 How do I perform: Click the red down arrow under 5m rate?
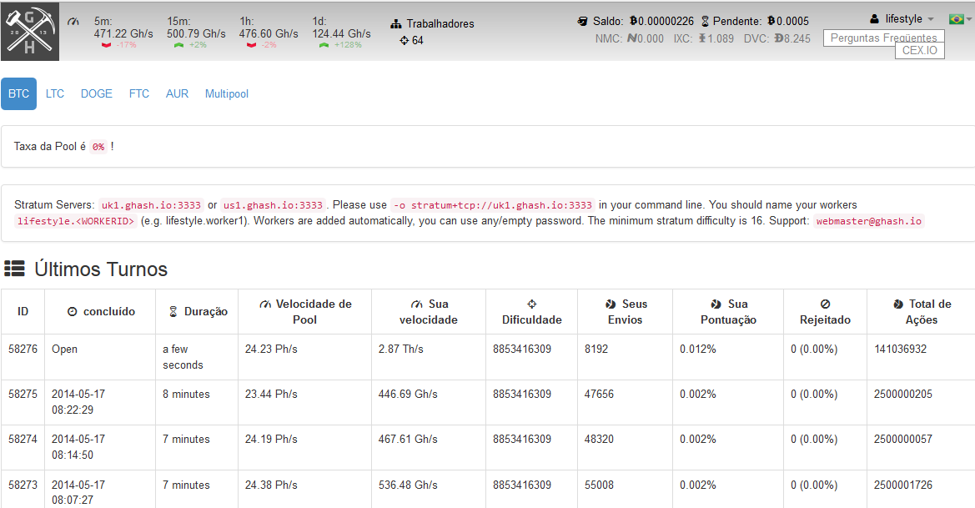tap(106, 45)
